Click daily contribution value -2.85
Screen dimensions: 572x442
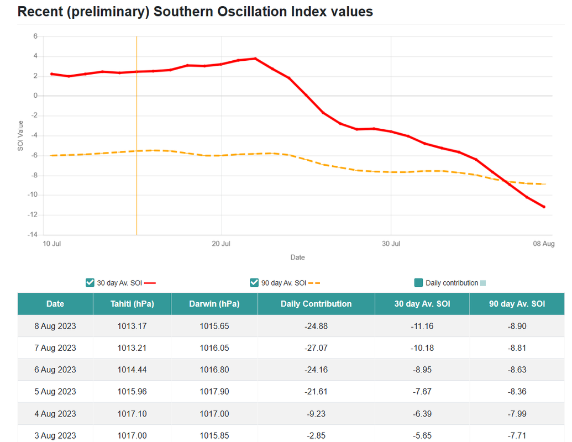tap(316, 436)
